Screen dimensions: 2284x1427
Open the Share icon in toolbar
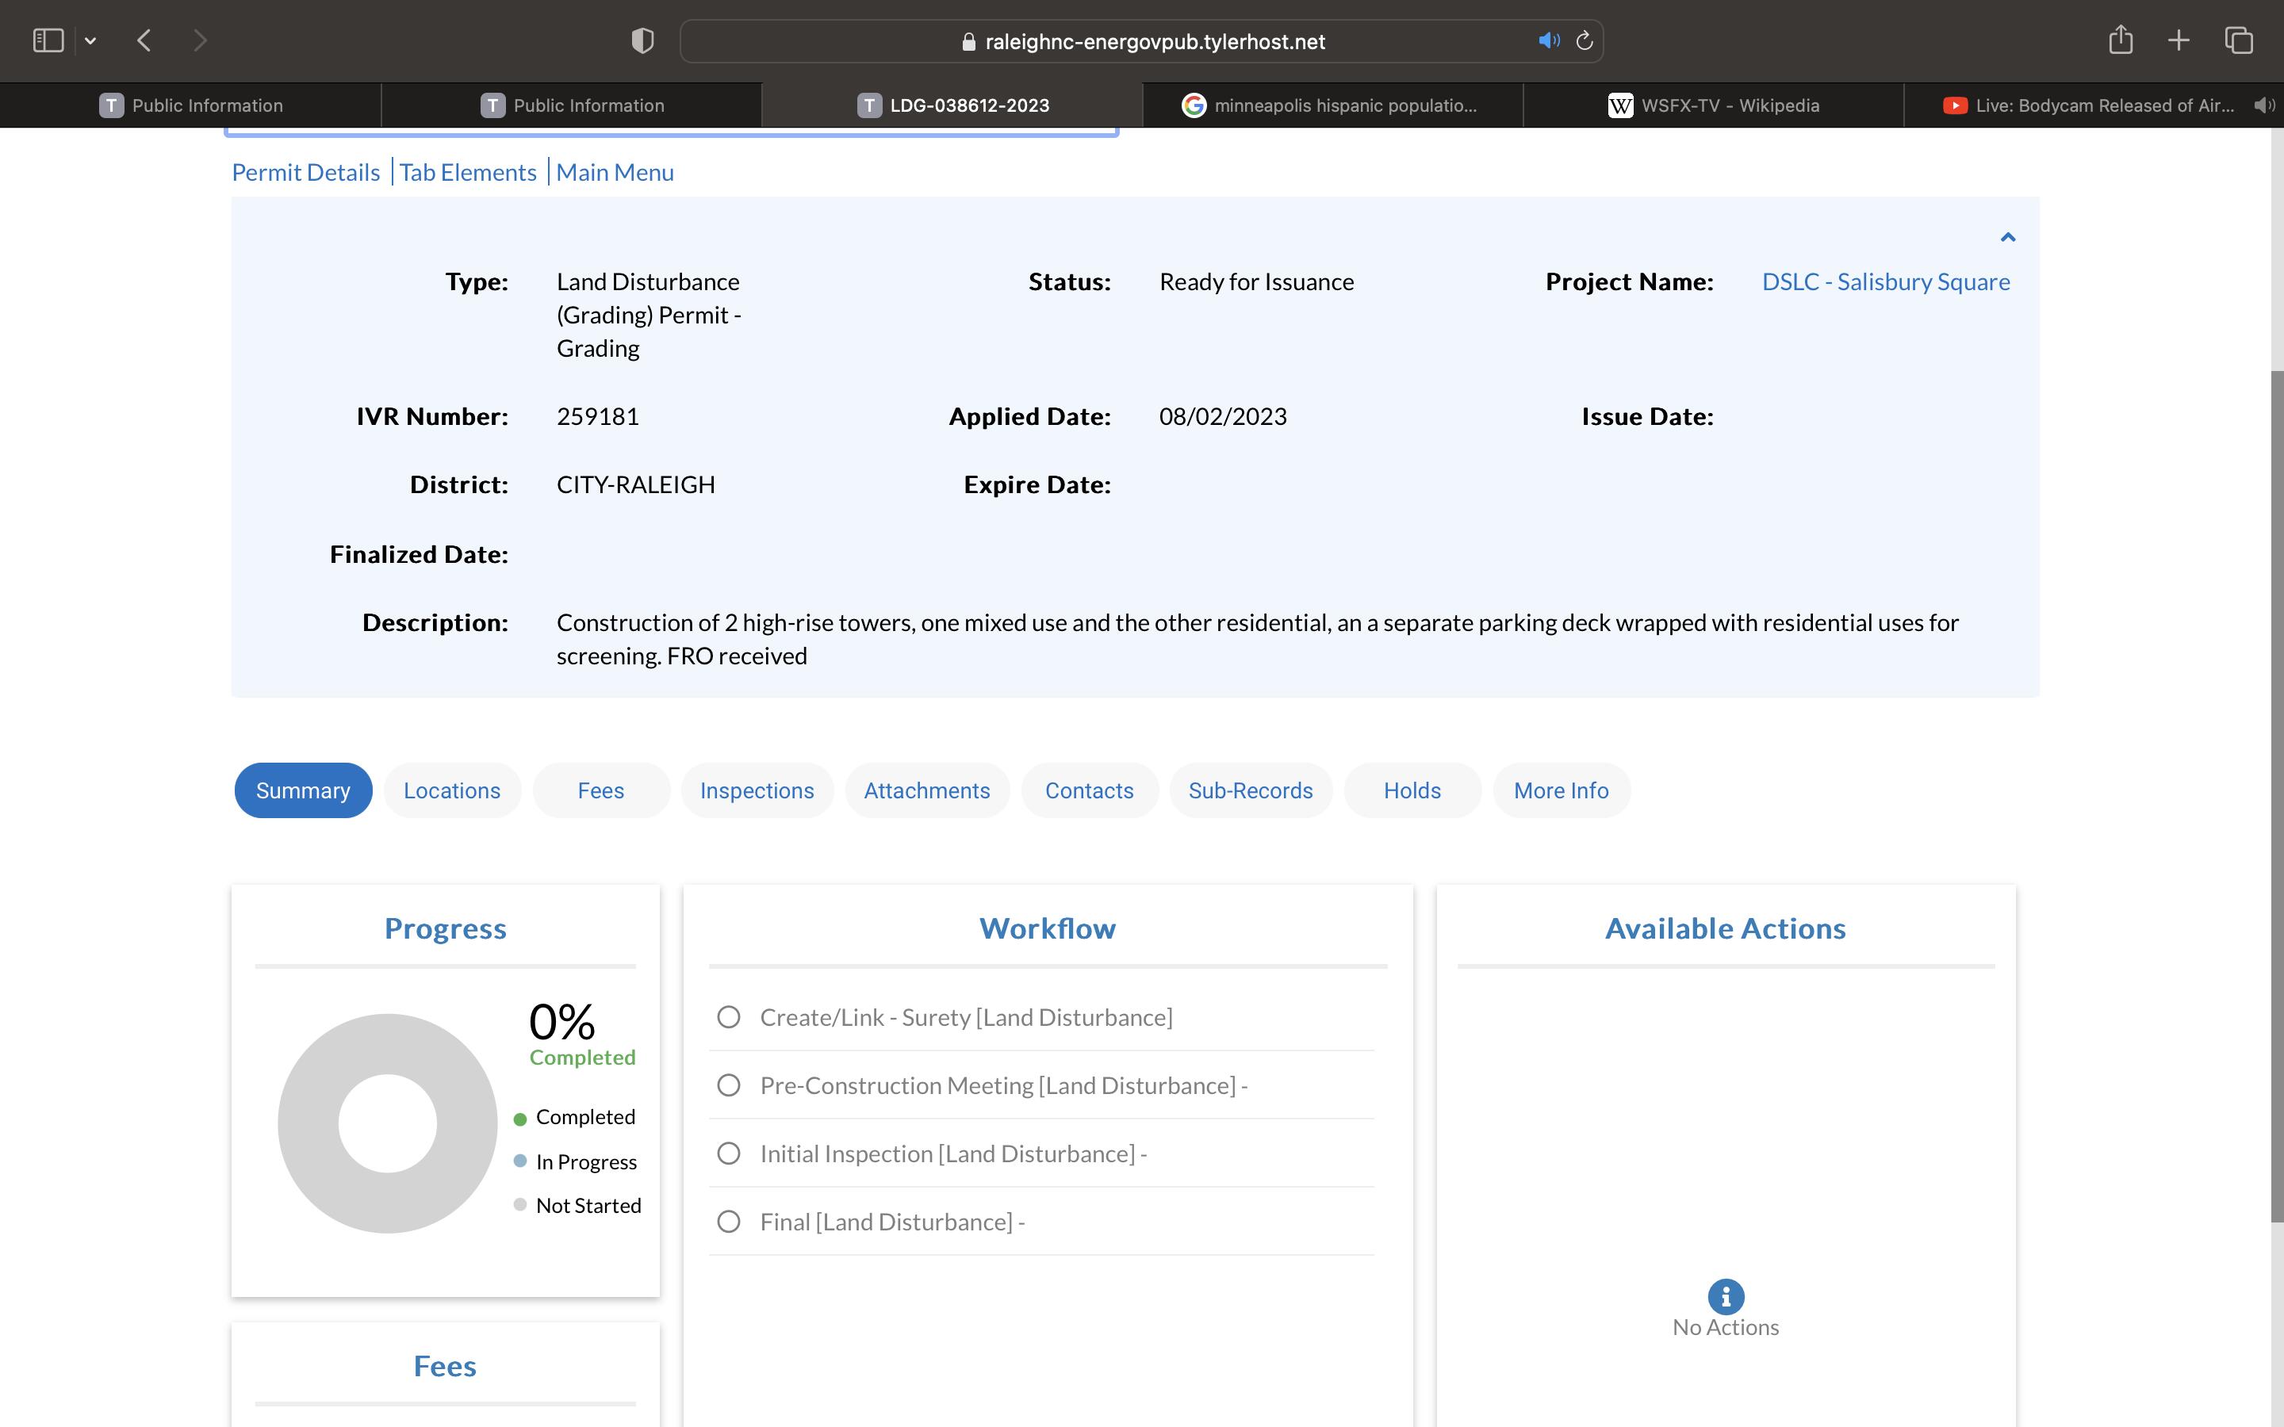2121,40
